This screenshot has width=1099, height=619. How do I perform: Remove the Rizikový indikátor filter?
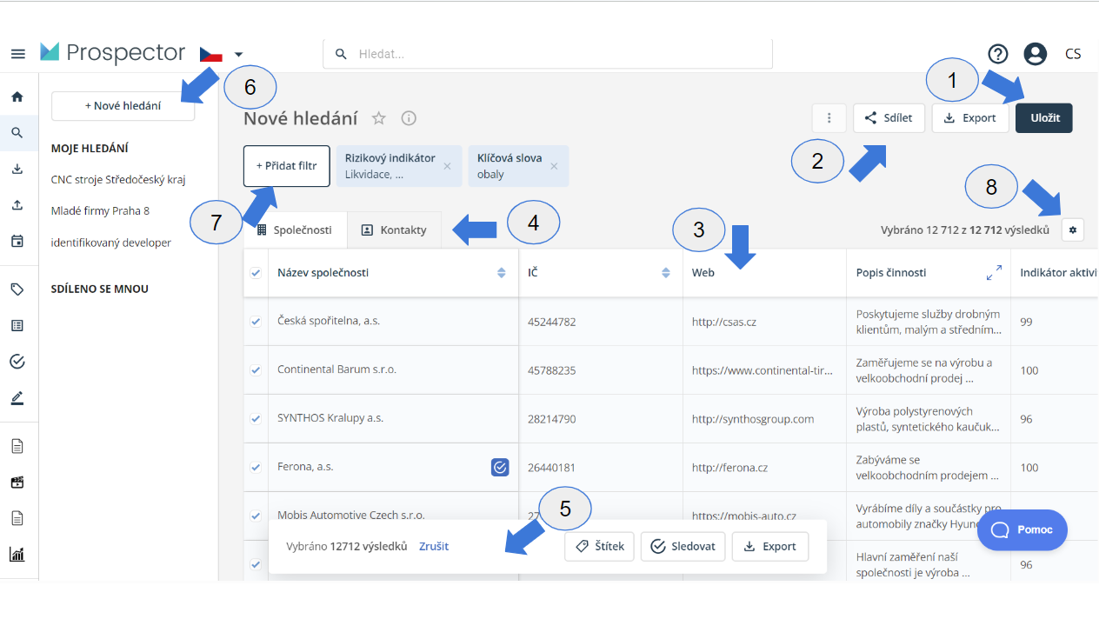[447, 166]
